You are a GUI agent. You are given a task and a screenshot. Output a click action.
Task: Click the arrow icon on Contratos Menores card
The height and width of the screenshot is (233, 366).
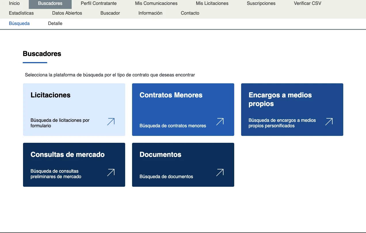(x=220, y=122)
